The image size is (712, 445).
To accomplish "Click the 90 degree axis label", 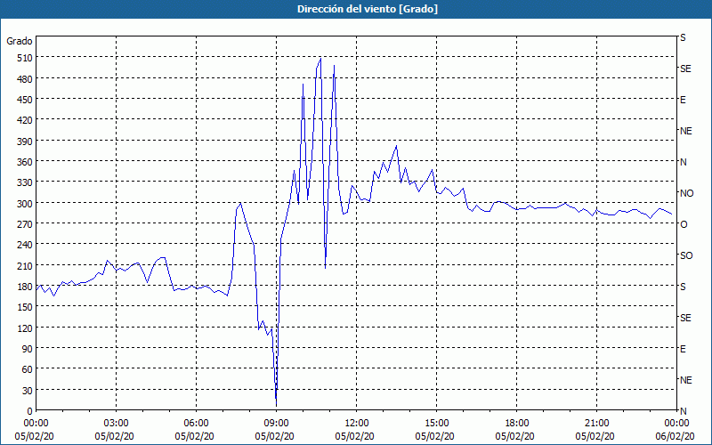I will pyautogui.click(x=28, y=349).
